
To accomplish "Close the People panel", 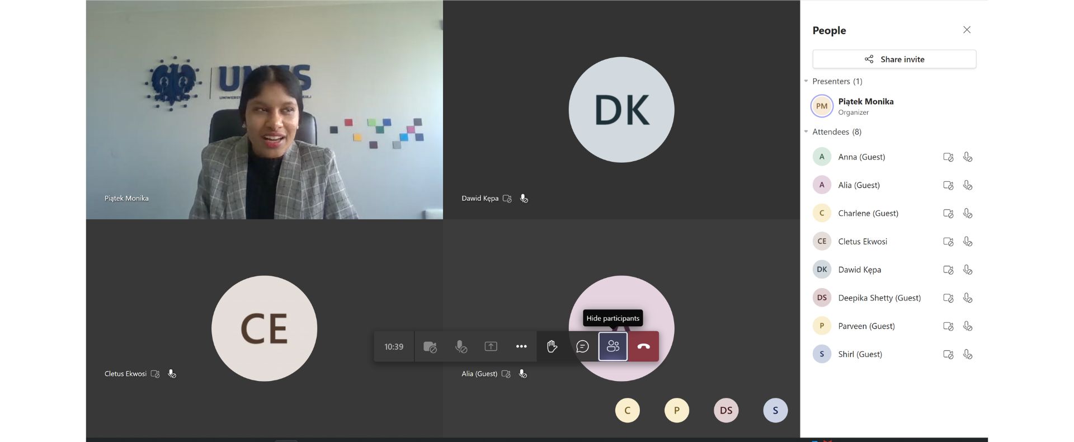I will 967,30.
